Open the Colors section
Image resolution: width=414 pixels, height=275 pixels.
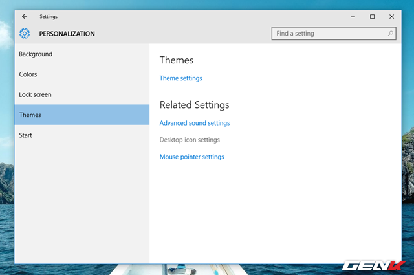82,74
